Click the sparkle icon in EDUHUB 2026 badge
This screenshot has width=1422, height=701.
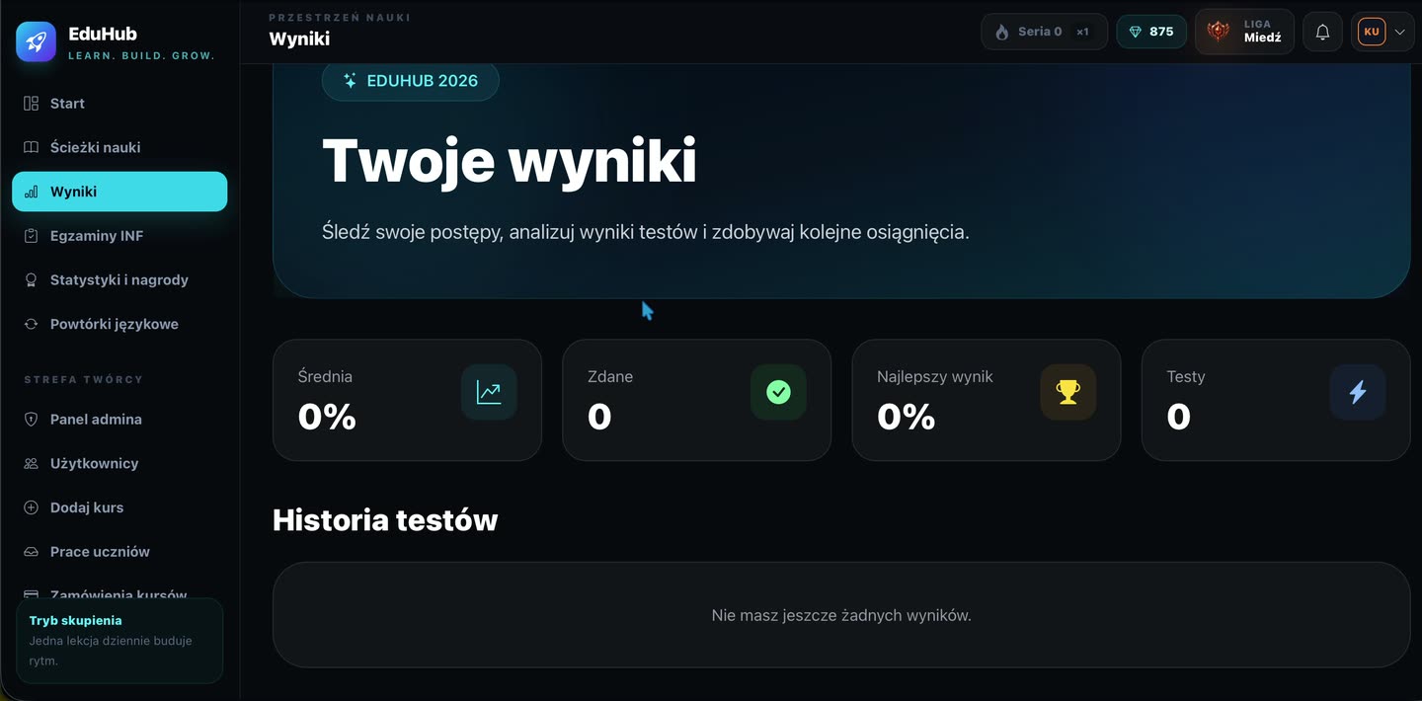(350, 81)
